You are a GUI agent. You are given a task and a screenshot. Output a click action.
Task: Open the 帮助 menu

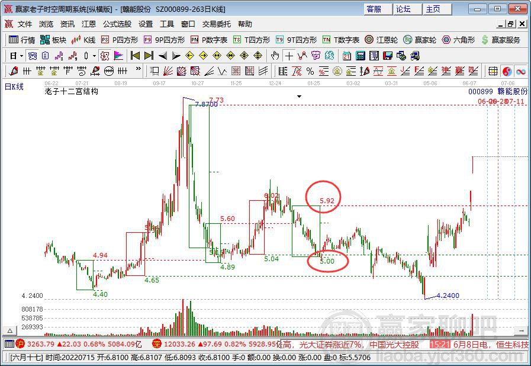pyautogui.click(x=245, y=24)
